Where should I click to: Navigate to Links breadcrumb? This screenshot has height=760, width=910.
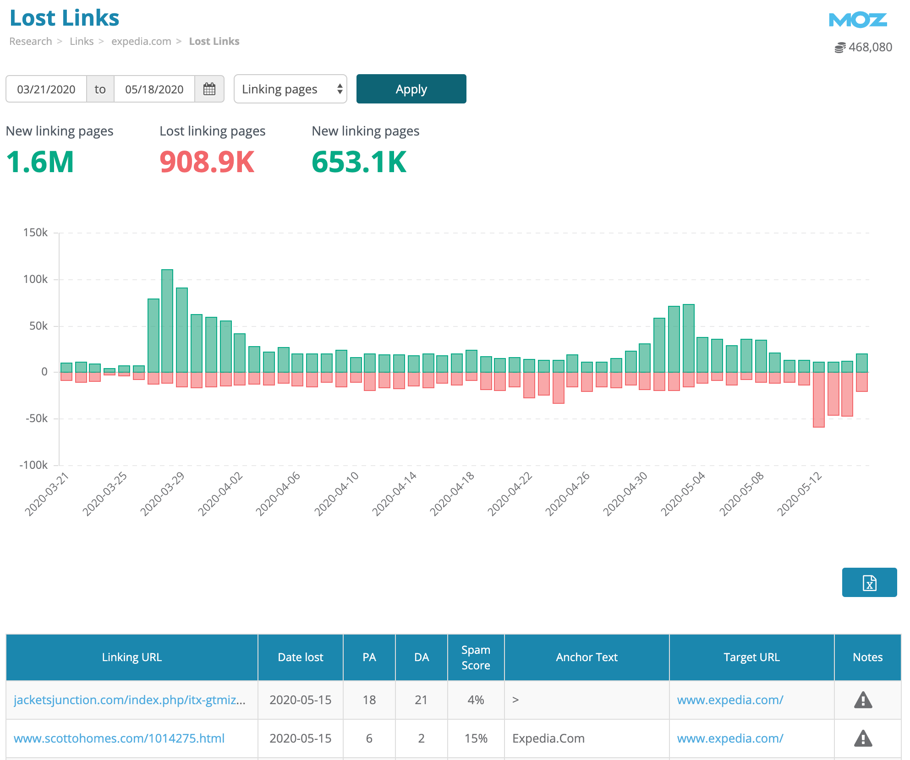click(x=82, y=41)
